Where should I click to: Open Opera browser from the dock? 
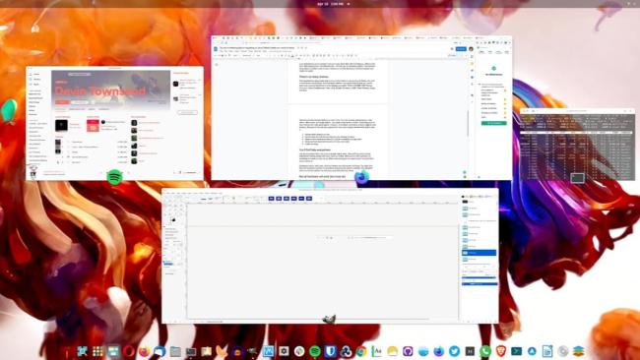click(129, 351)
